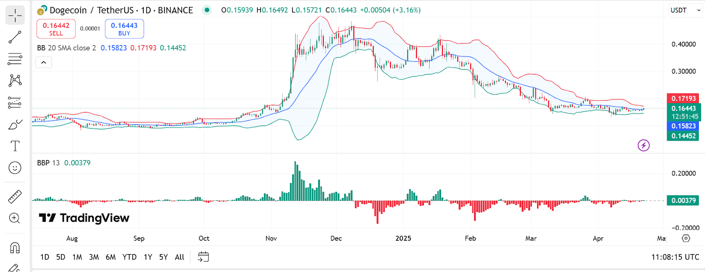Click the +0.00504 (+3.16%) change value
705x272 pixels.
390,10
